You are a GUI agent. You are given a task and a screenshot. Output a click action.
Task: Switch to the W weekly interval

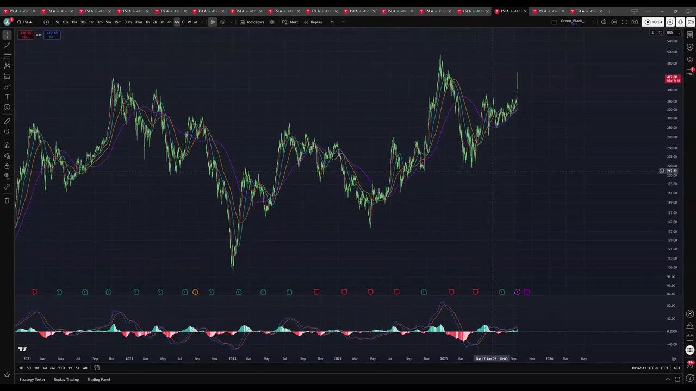click(x=189, y=22)
